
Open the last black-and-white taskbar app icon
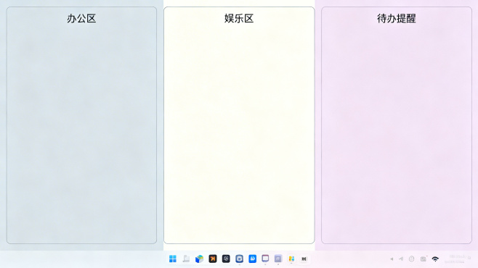tap(304, 259)
